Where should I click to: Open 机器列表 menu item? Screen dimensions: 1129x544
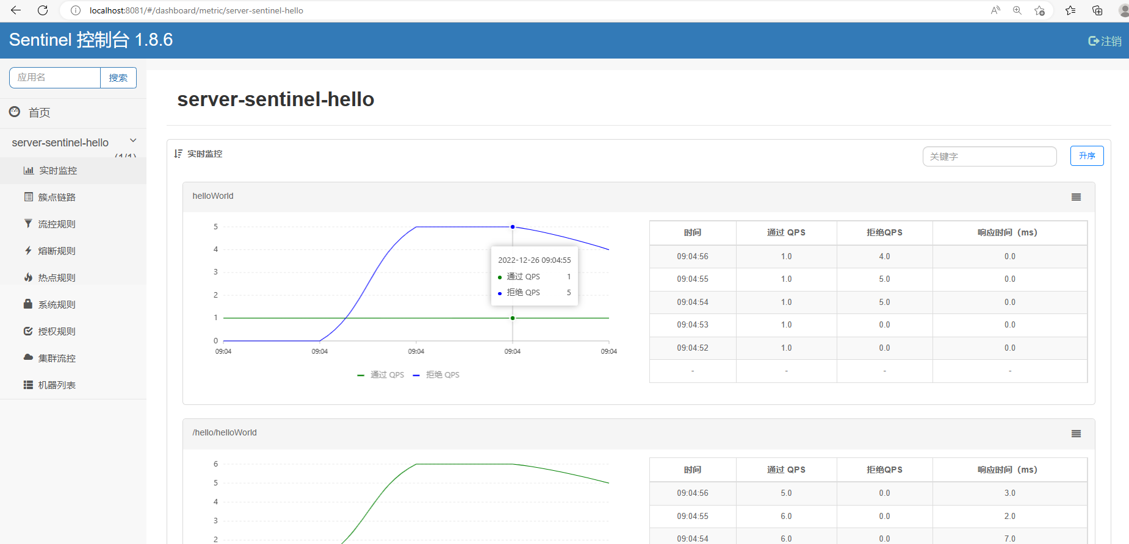73,385
